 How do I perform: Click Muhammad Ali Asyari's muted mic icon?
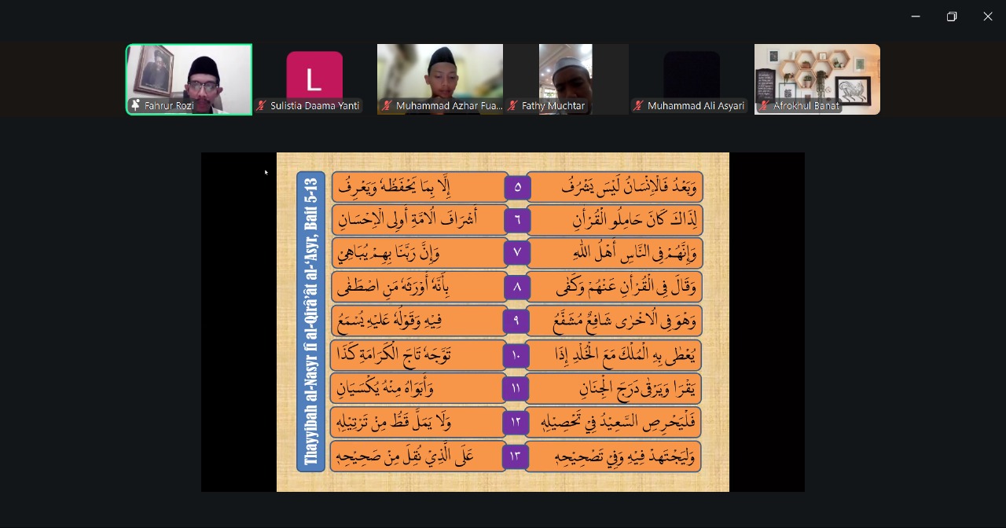click(x=638, y=105)
